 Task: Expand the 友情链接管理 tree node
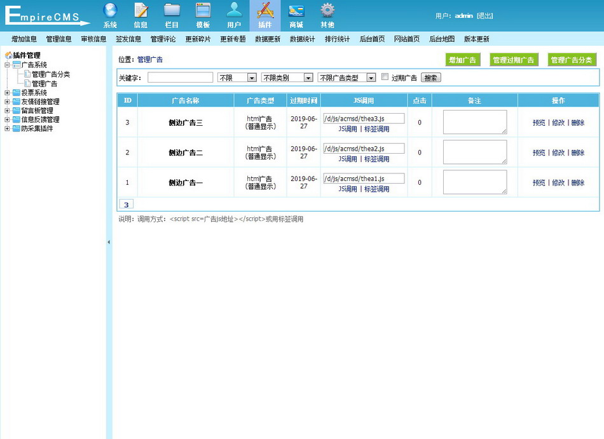7,102
